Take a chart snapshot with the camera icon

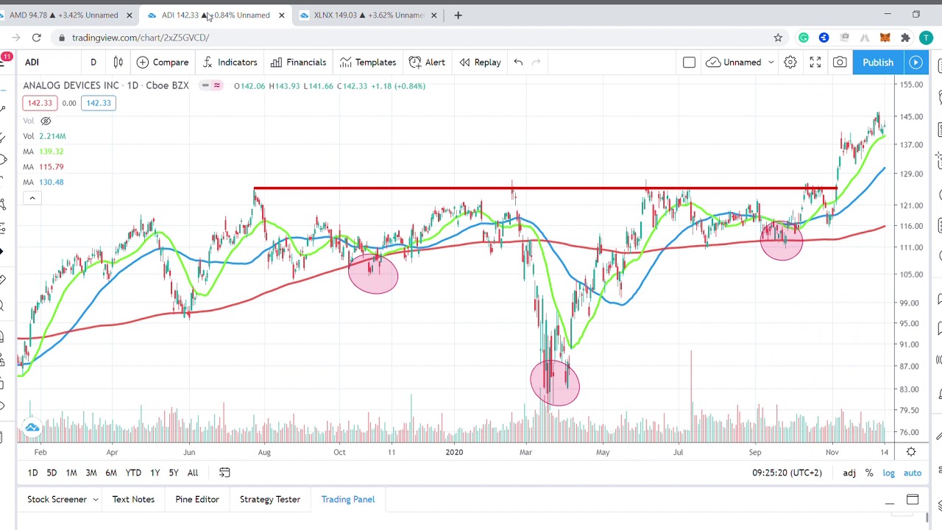click(x=839, y=63)
